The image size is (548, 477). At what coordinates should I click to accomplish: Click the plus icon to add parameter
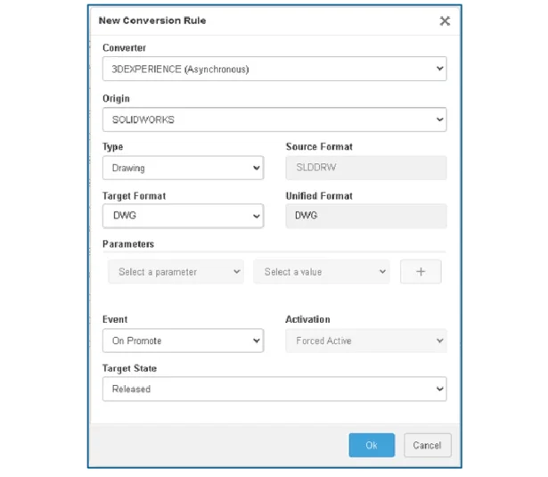421,272
